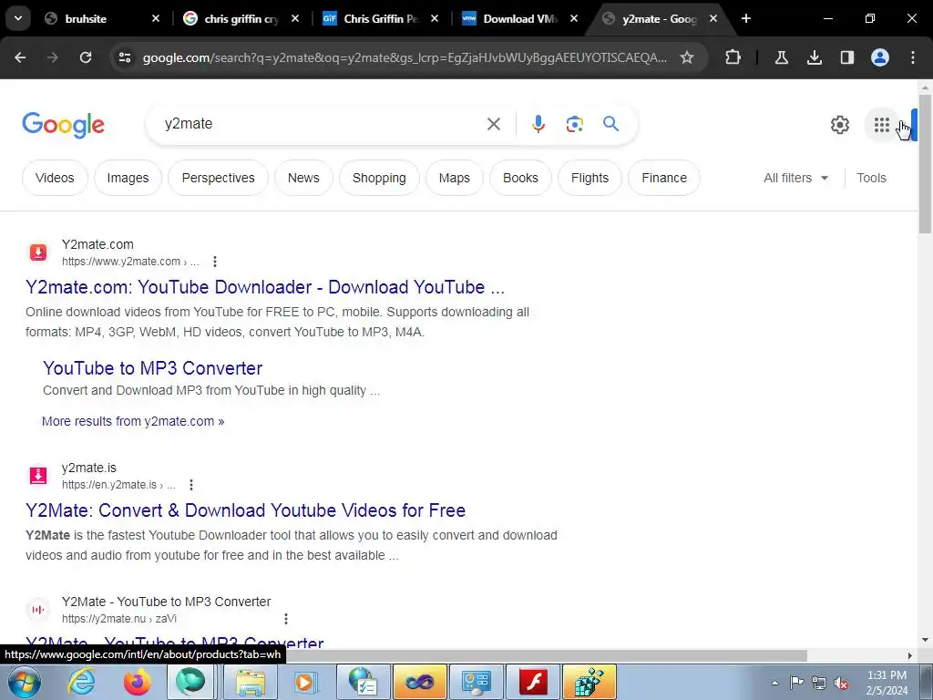Open the Extensions puzzle icon
The width and height of the screenshot is (933, 700).
click(x=733, y=57)
